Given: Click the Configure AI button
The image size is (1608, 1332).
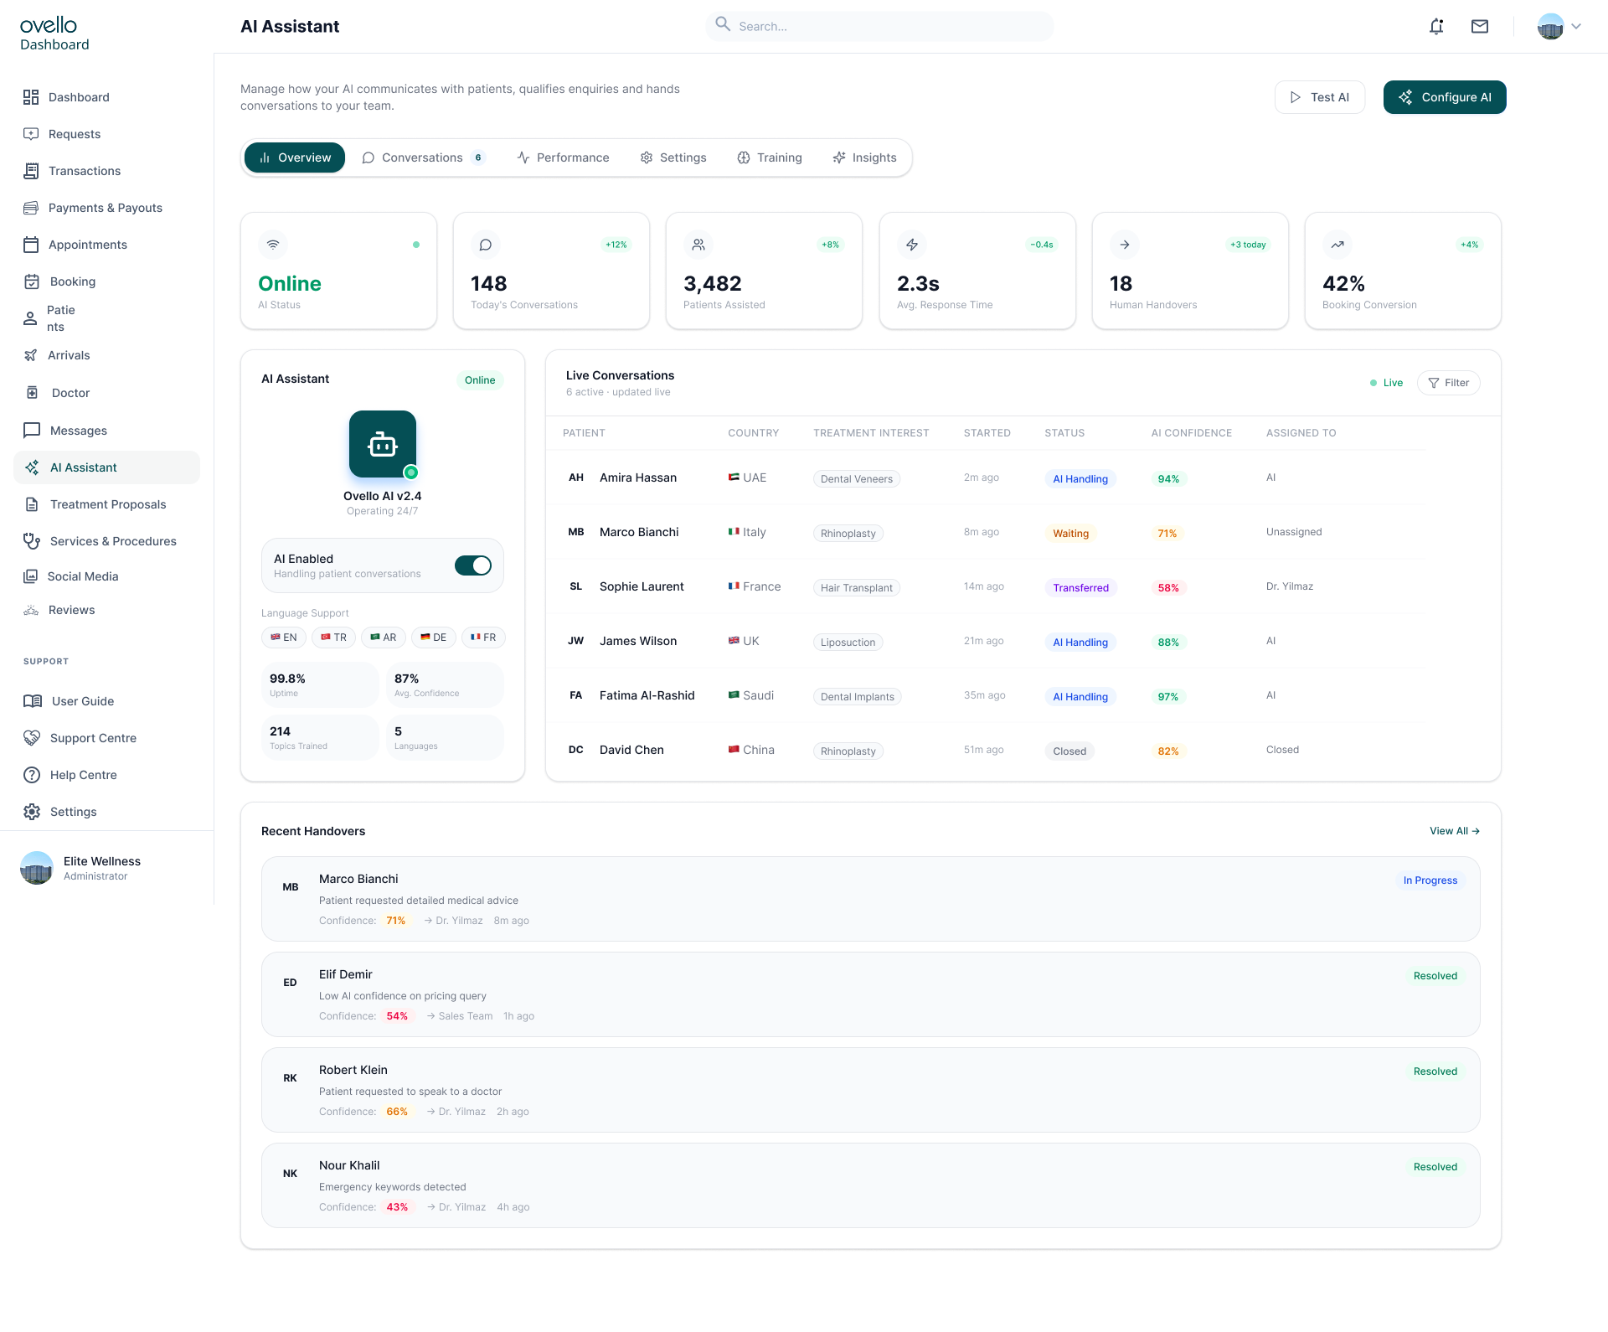Looking at the screenshot, I should point(1445,97).
